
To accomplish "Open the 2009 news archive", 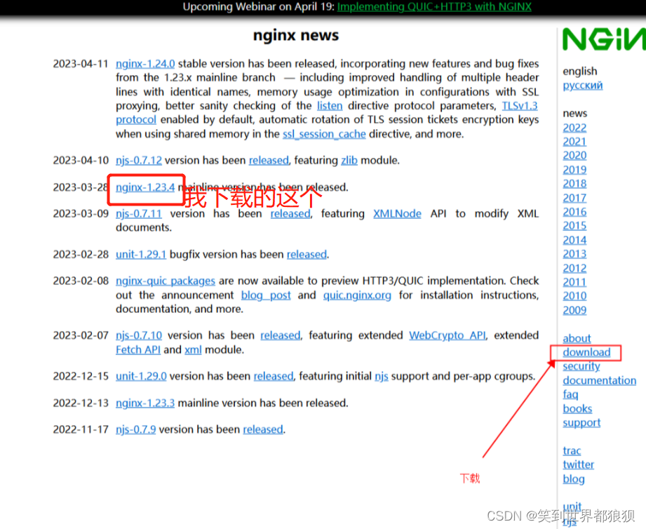I will click(574, 310).
